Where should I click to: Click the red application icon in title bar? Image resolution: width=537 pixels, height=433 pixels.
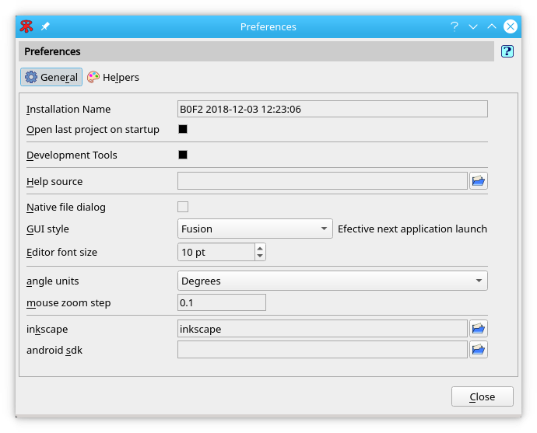click(27, 26)
